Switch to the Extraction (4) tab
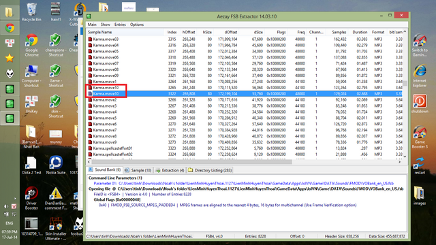436x245 pixels. point(170,170)
